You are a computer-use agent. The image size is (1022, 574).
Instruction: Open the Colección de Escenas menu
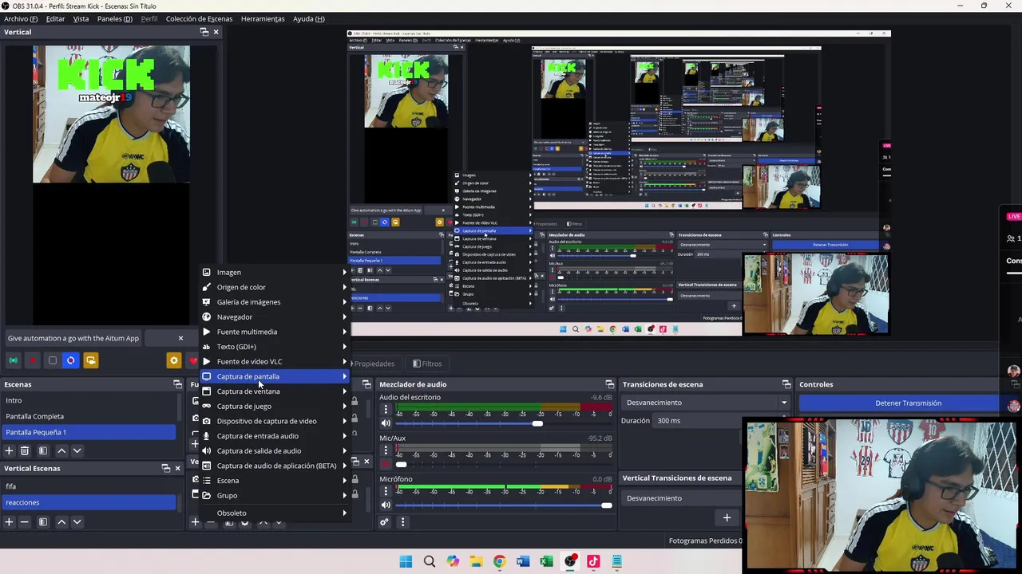[199, 18]
